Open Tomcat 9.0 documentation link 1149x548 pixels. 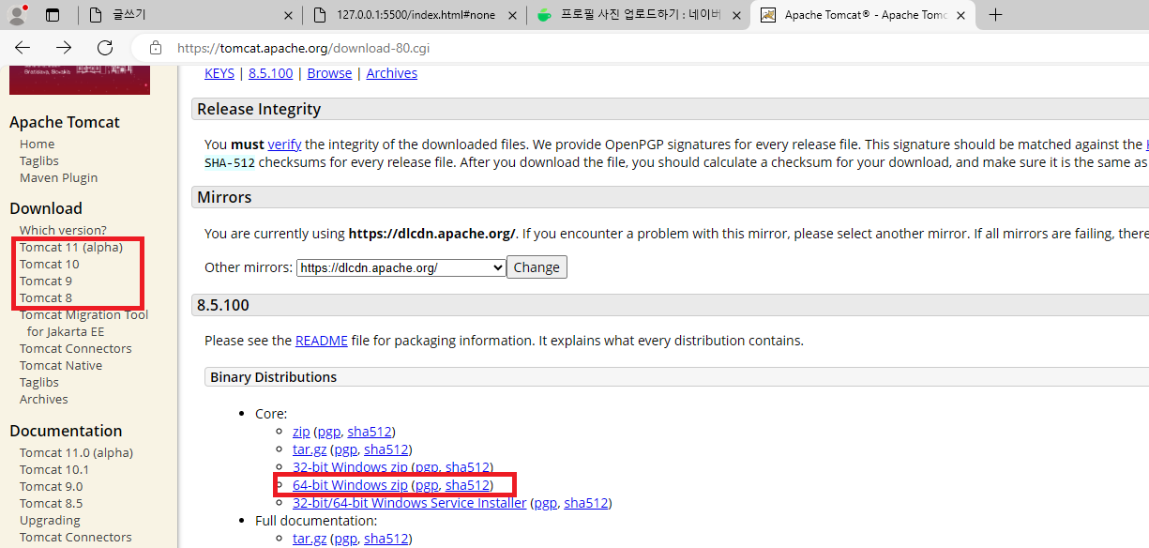pyautogui.click(x=52, y=486)
